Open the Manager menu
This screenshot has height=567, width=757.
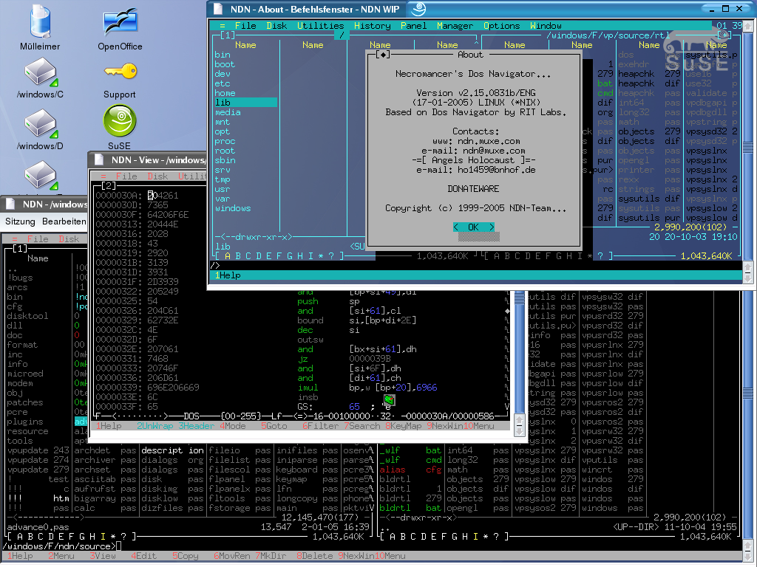(x=455, y=26)
